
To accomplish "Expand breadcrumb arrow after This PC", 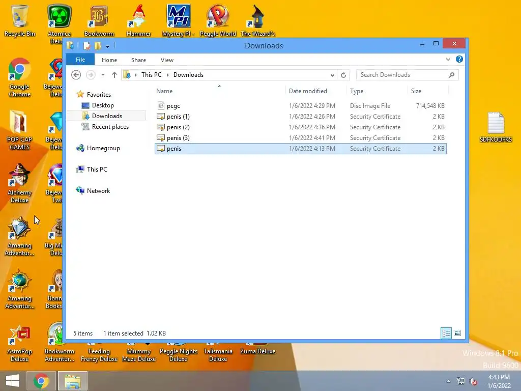I will point(167,75).
